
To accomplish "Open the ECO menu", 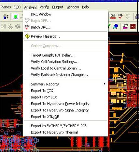I will (x=17, y=7).
